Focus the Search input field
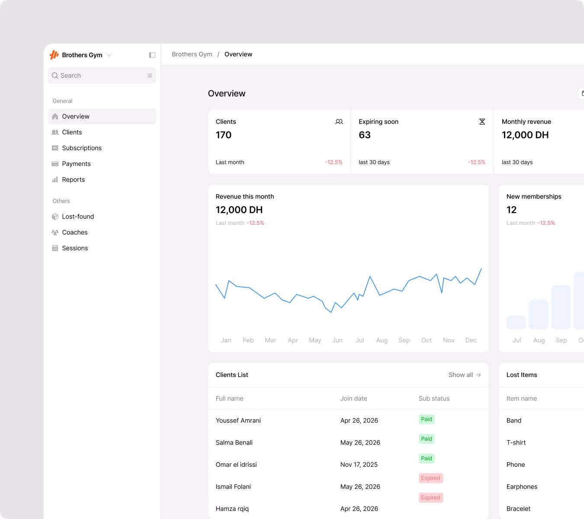This screenshot has height=519, width=584. pyautogui.click(x=102, y=76)
